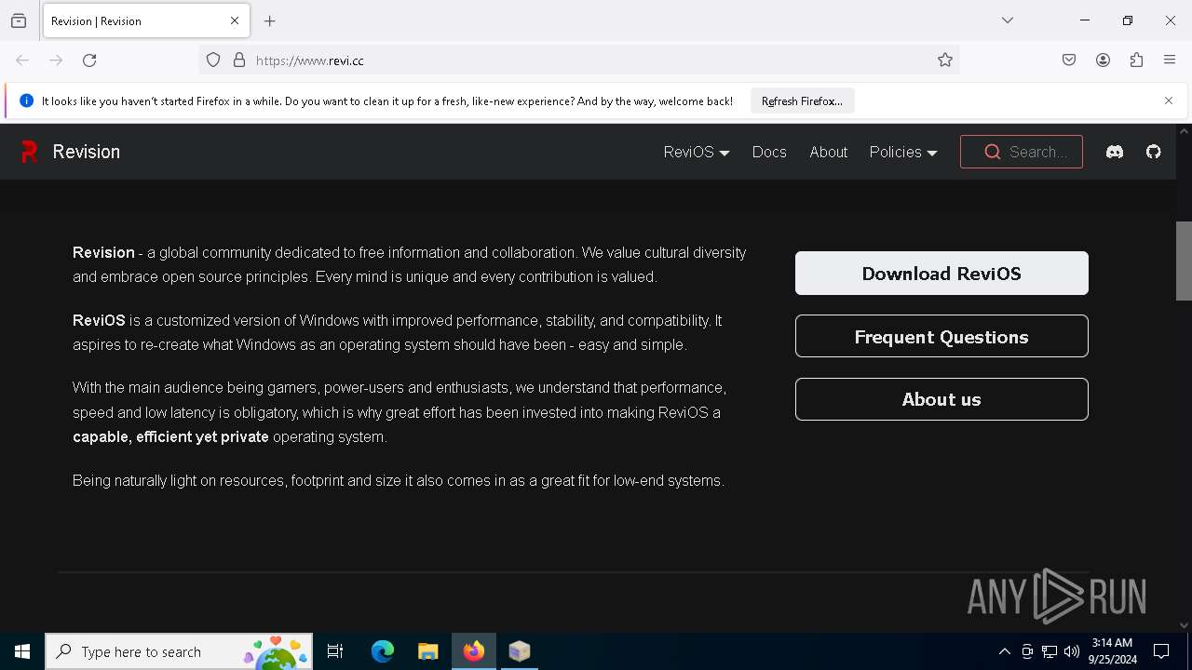Open Firefox application menu
Image resolution: width=1192 pixels, height=670 pixels.
tap(1170, 60)
